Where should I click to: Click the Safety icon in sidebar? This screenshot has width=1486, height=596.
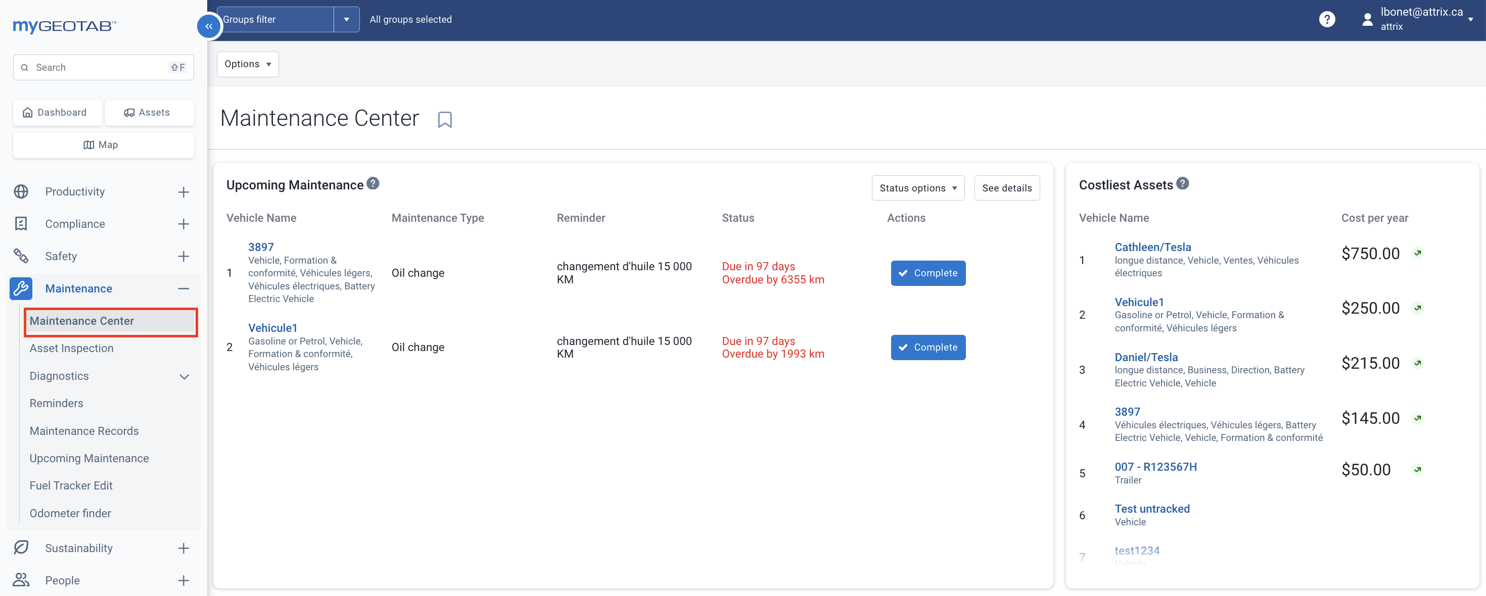tap(21, 256)
